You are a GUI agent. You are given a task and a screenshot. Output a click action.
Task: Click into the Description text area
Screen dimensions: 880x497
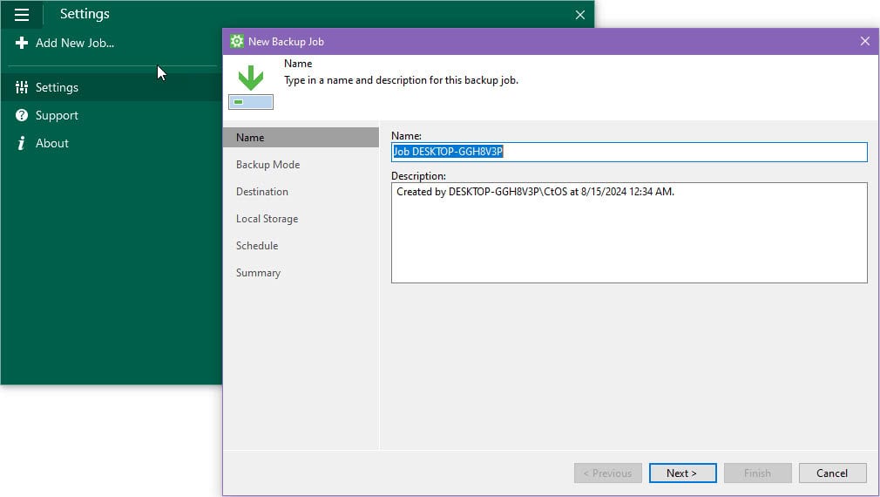pyautogui.click(x=629, y=233)
